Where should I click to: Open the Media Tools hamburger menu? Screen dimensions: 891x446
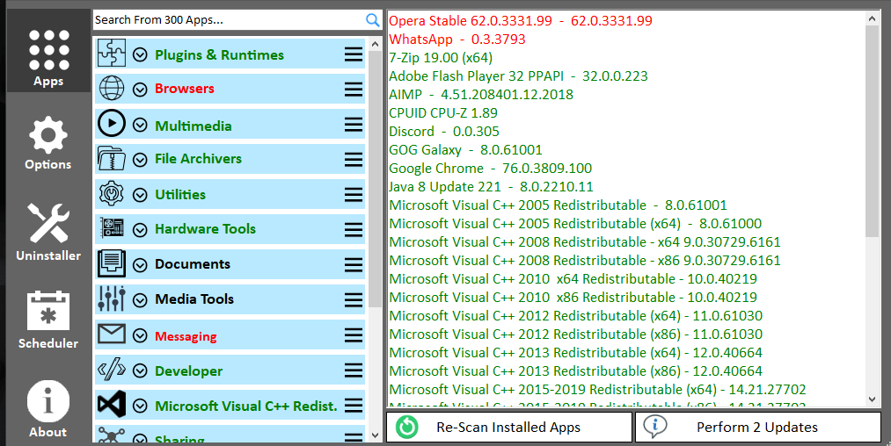pos(354,300)
